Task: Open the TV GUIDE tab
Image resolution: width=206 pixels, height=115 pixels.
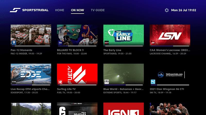Action: pyautogui.click(x=98, y=10)
